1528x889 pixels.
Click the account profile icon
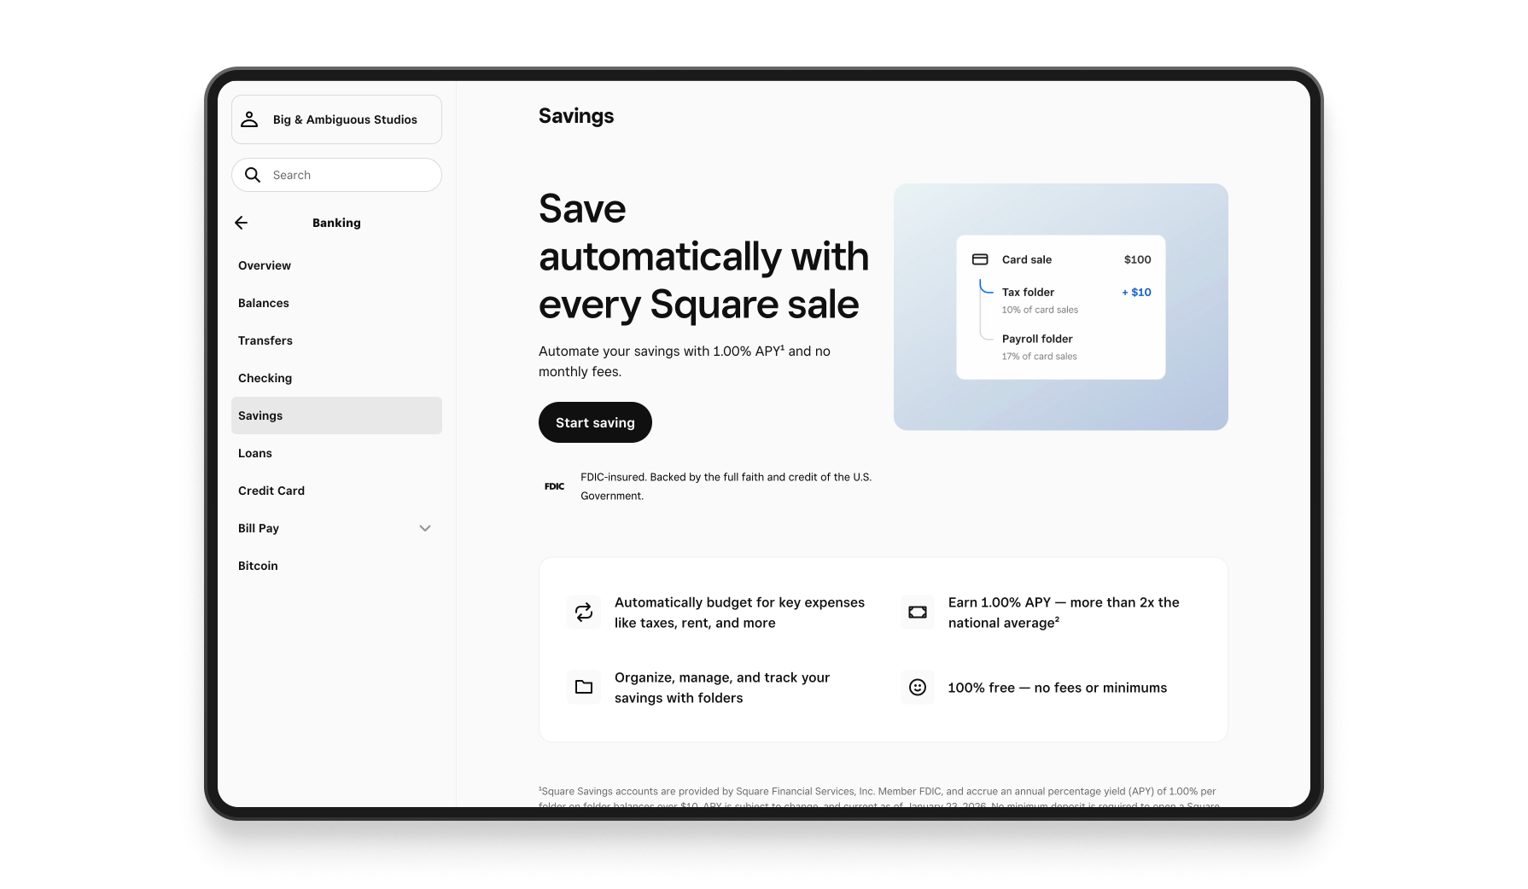coord(249,119)
